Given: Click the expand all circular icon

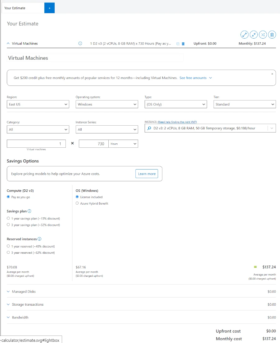Looking at the screenshot, I should tap(244, 35).
